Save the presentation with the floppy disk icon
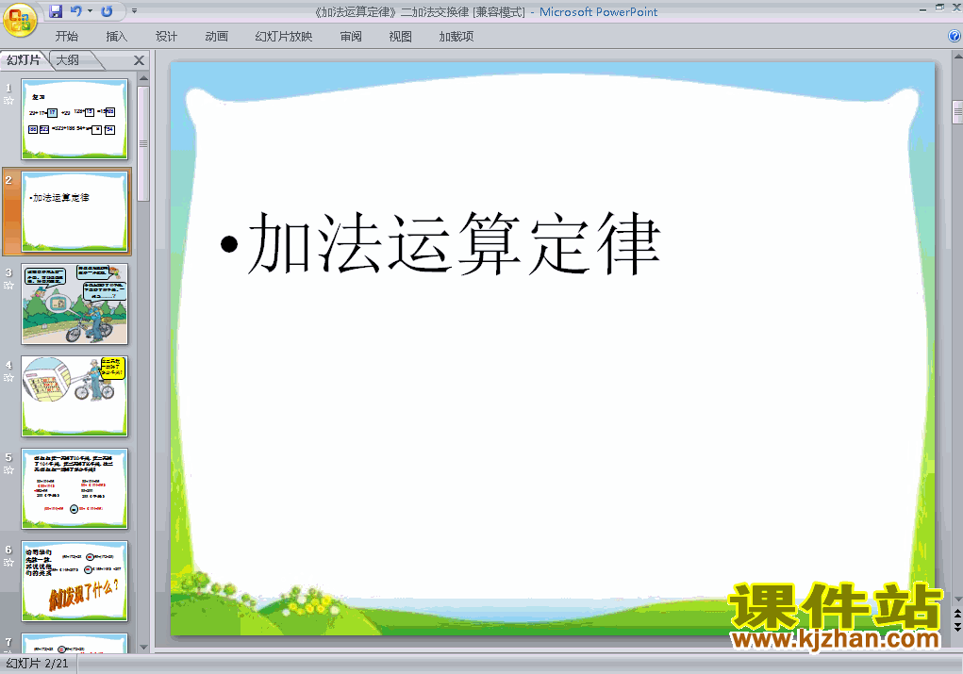Viewport: 963px width, 674px height. click(56, 11)
